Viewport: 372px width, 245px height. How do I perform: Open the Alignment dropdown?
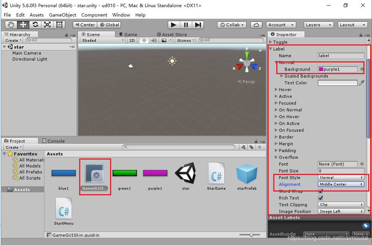pyautogui.click(x=341, y=184)
